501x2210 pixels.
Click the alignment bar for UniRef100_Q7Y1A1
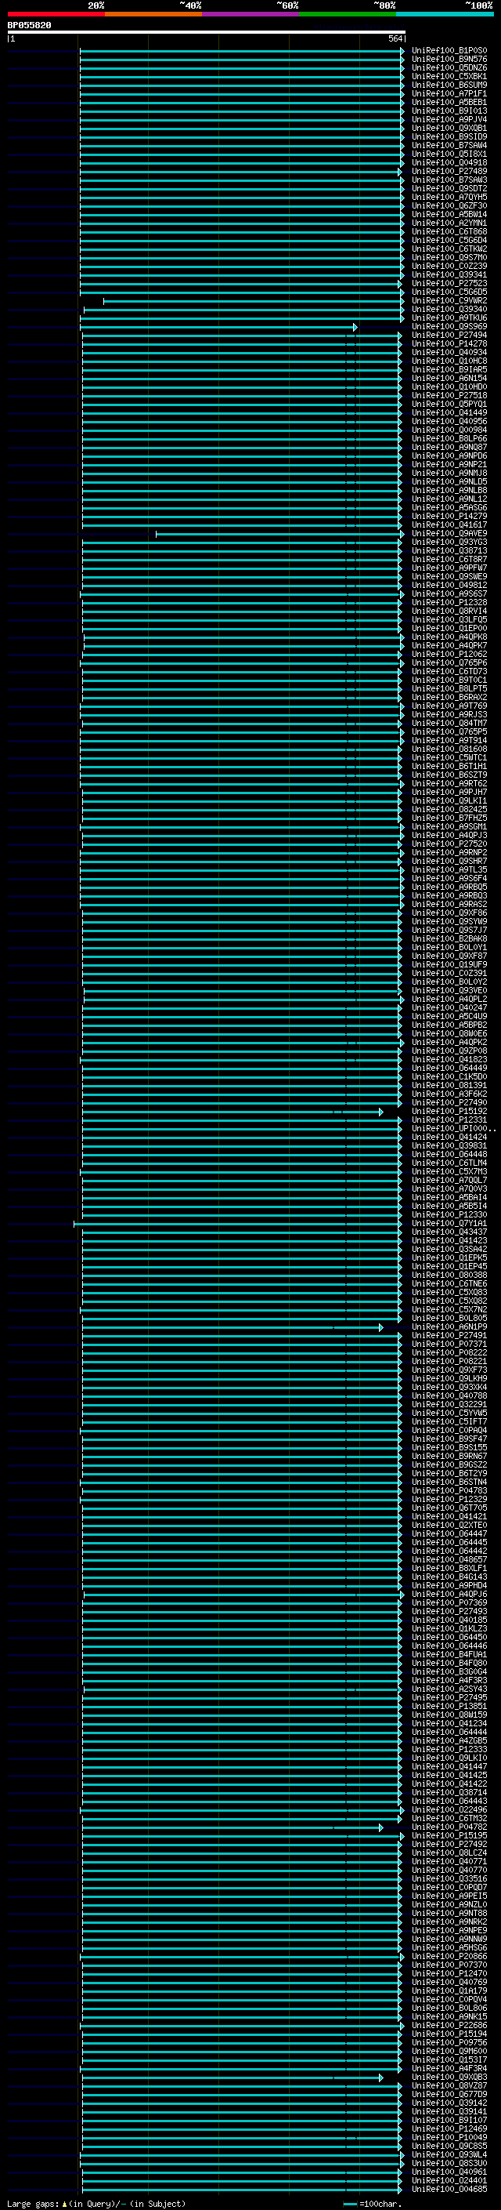(237, 1224)
